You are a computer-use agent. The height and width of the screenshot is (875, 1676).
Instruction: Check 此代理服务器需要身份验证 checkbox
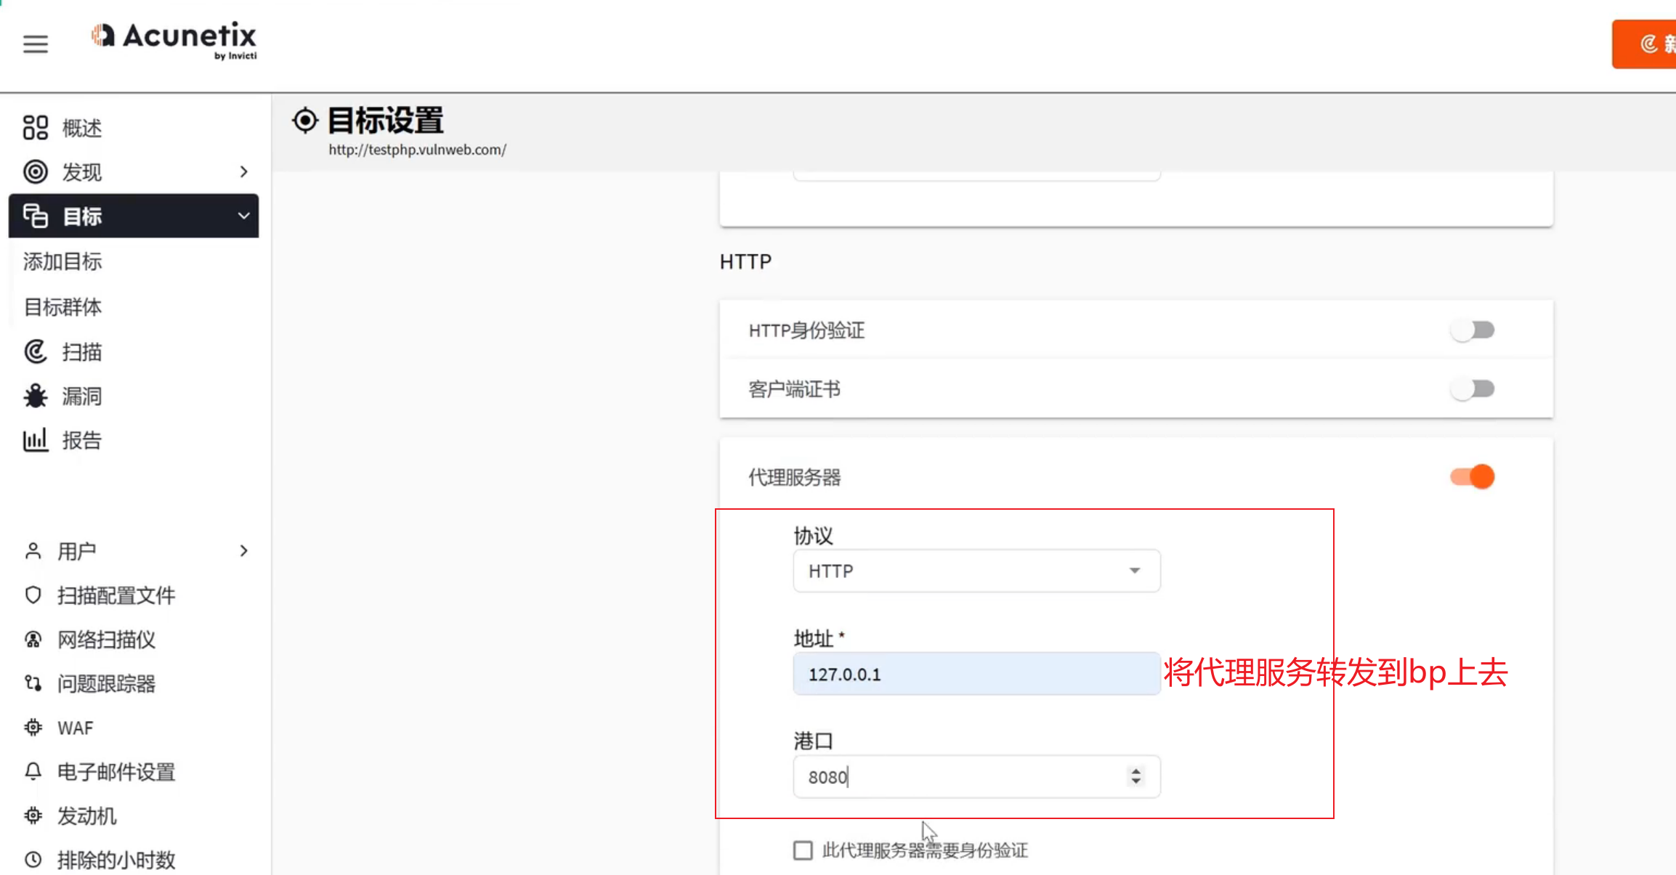803,850
